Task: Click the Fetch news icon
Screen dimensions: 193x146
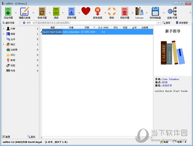Action: point(98,12)
